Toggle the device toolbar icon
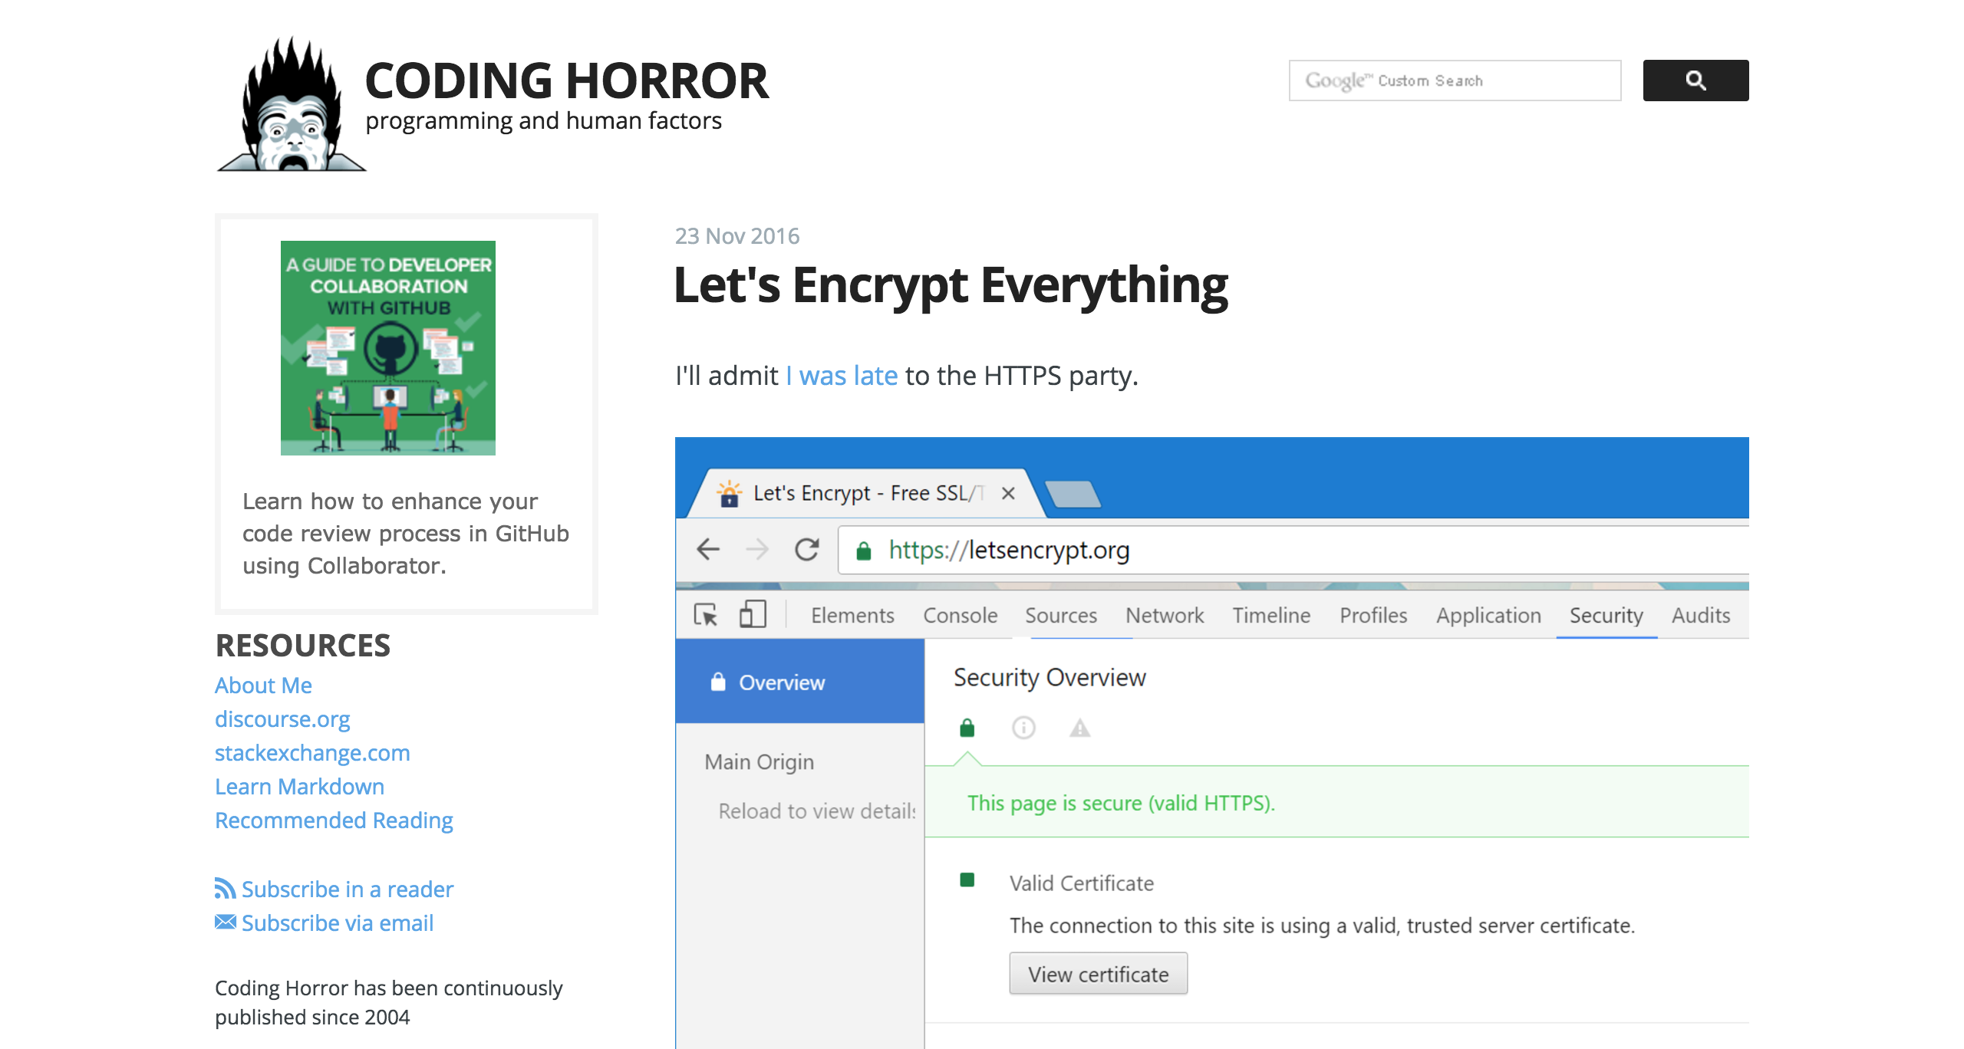This screenshot has width=1964, height=1049. [753, 614]
